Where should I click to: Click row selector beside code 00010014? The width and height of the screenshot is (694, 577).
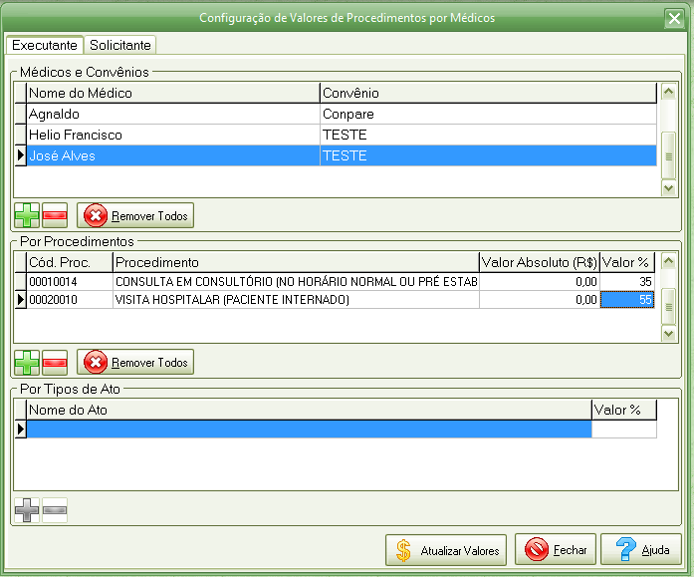click(x=20, y=282)
